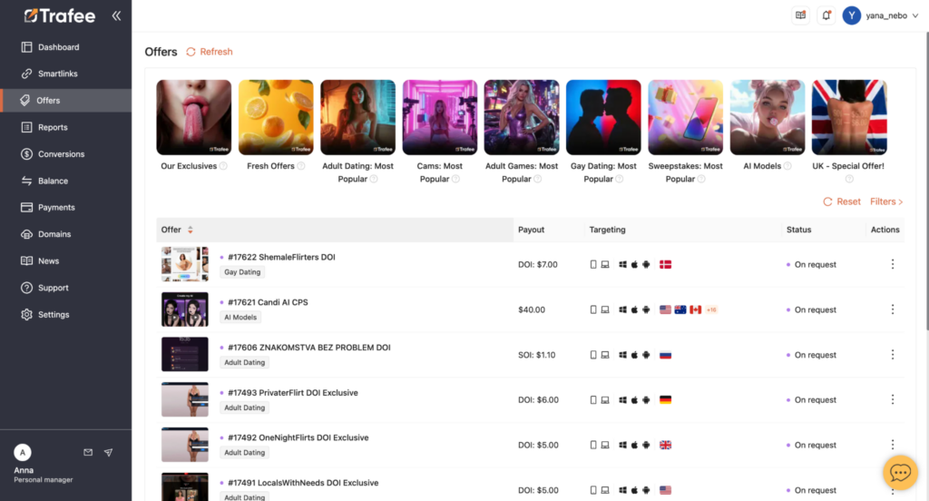Open Fresh Offers category thumbnail
The width and height of the screenshot is (929, 501).
(x=276, y=117)
